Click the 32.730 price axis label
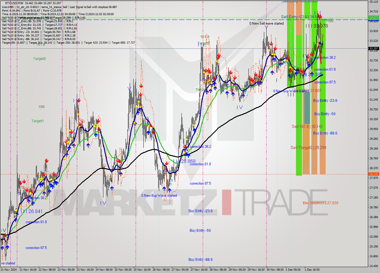380x273 pixels. click(373, 60)
